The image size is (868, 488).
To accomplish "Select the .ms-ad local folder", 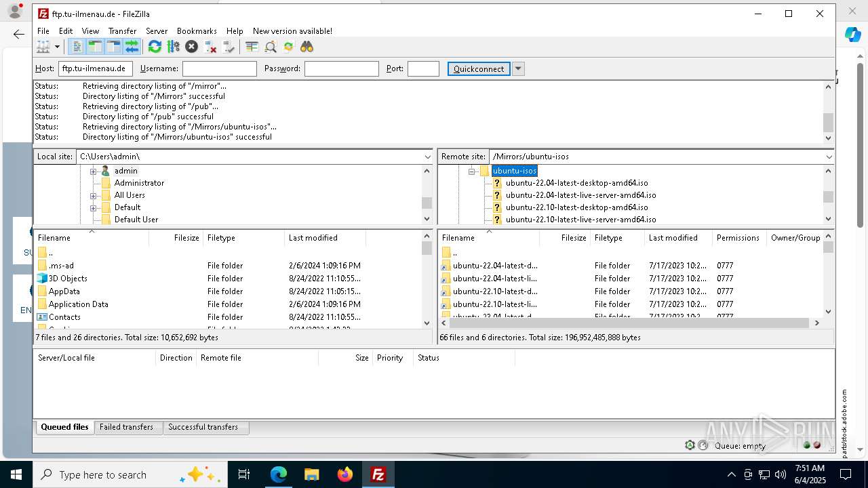I will click(61, 266).
